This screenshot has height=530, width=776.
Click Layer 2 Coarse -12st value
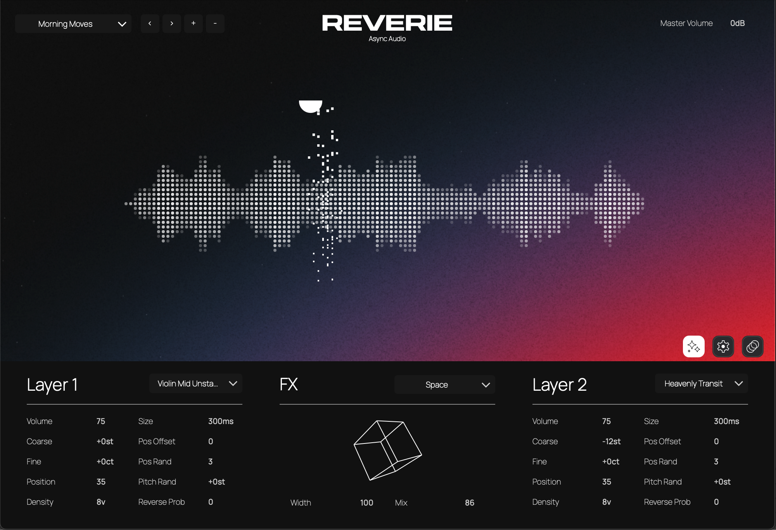click(611, 442)
